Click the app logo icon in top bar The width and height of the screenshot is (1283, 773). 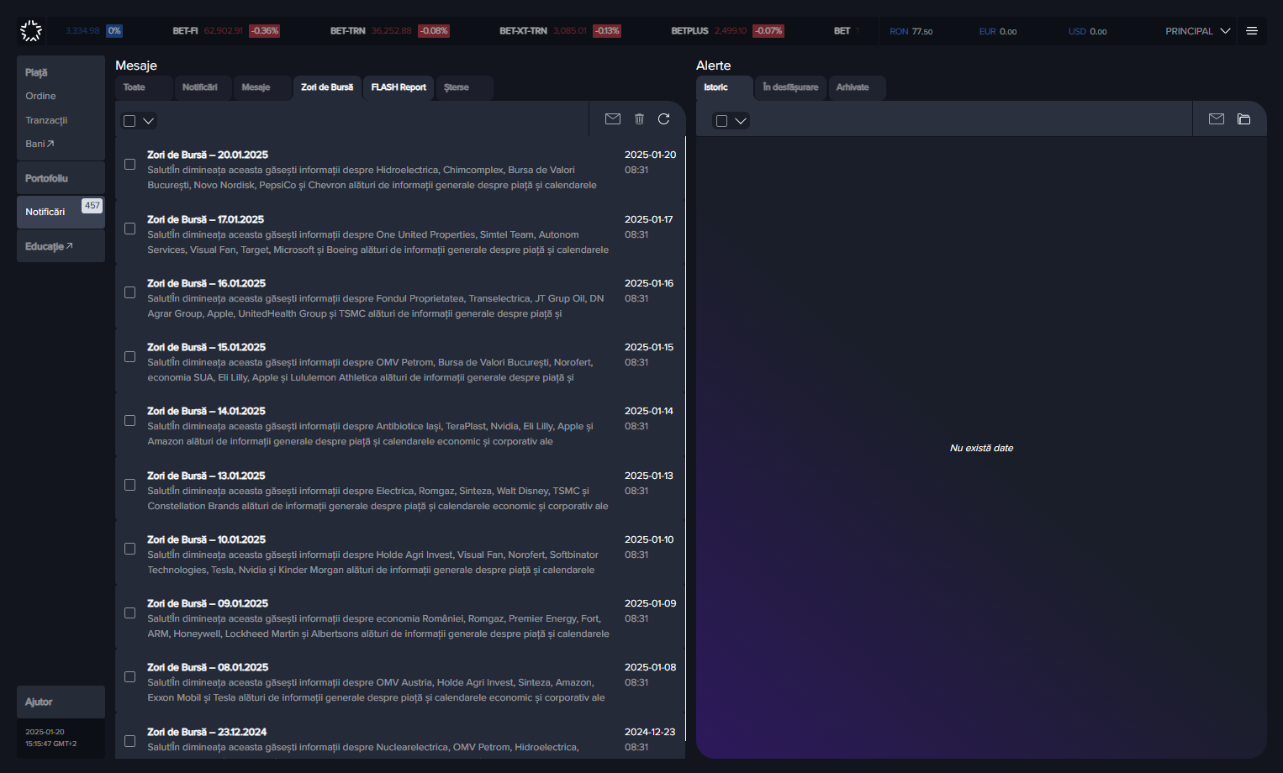pos(31,31)
